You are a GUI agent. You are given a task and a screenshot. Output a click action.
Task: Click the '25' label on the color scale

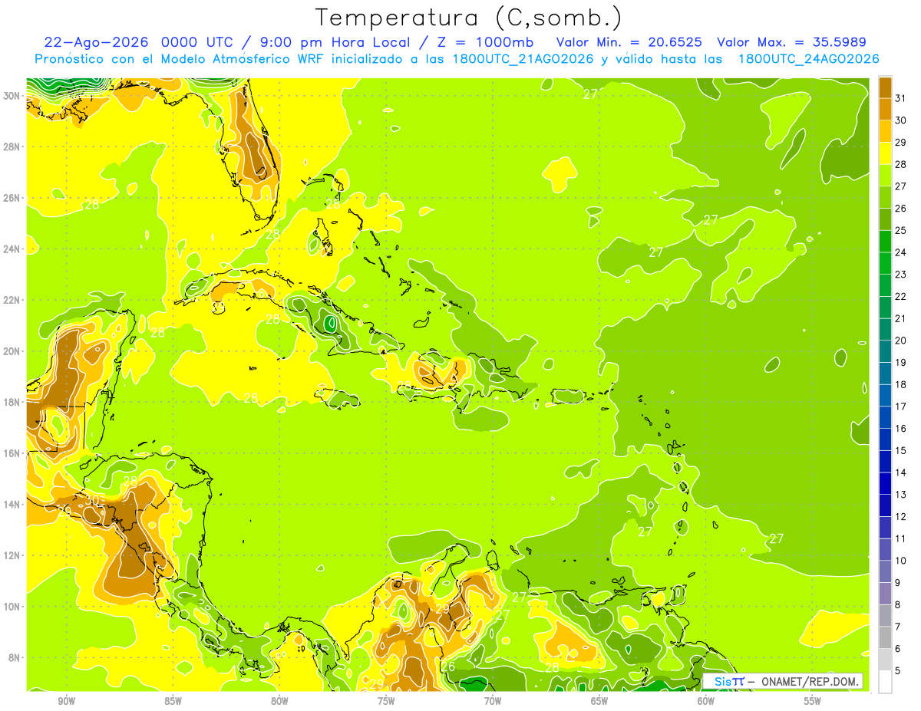(x=901, y=230)
